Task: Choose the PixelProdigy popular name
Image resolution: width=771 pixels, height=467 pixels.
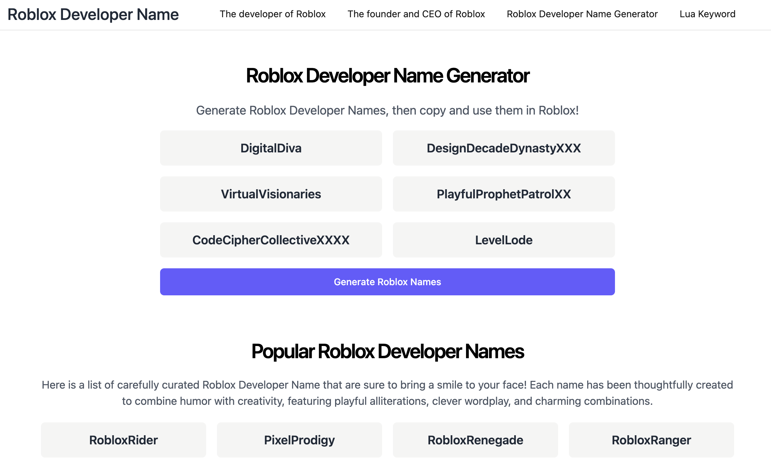Action: tap(300, 440)
